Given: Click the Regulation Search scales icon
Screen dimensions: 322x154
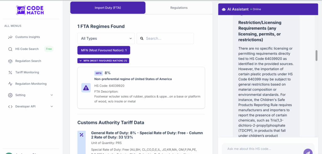Looking at the screenshot, I should click(x=10, y=61).
